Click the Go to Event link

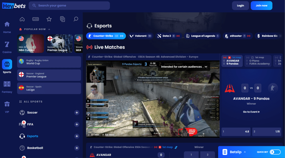pyautogui.click(x=251, y=112)
